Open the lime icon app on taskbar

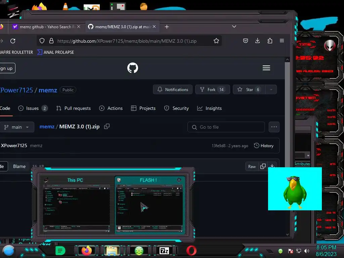point(139,251)
